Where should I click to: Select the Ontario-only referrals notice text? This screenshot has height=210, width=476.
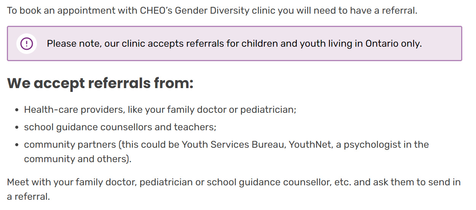[x=234, y=44]
